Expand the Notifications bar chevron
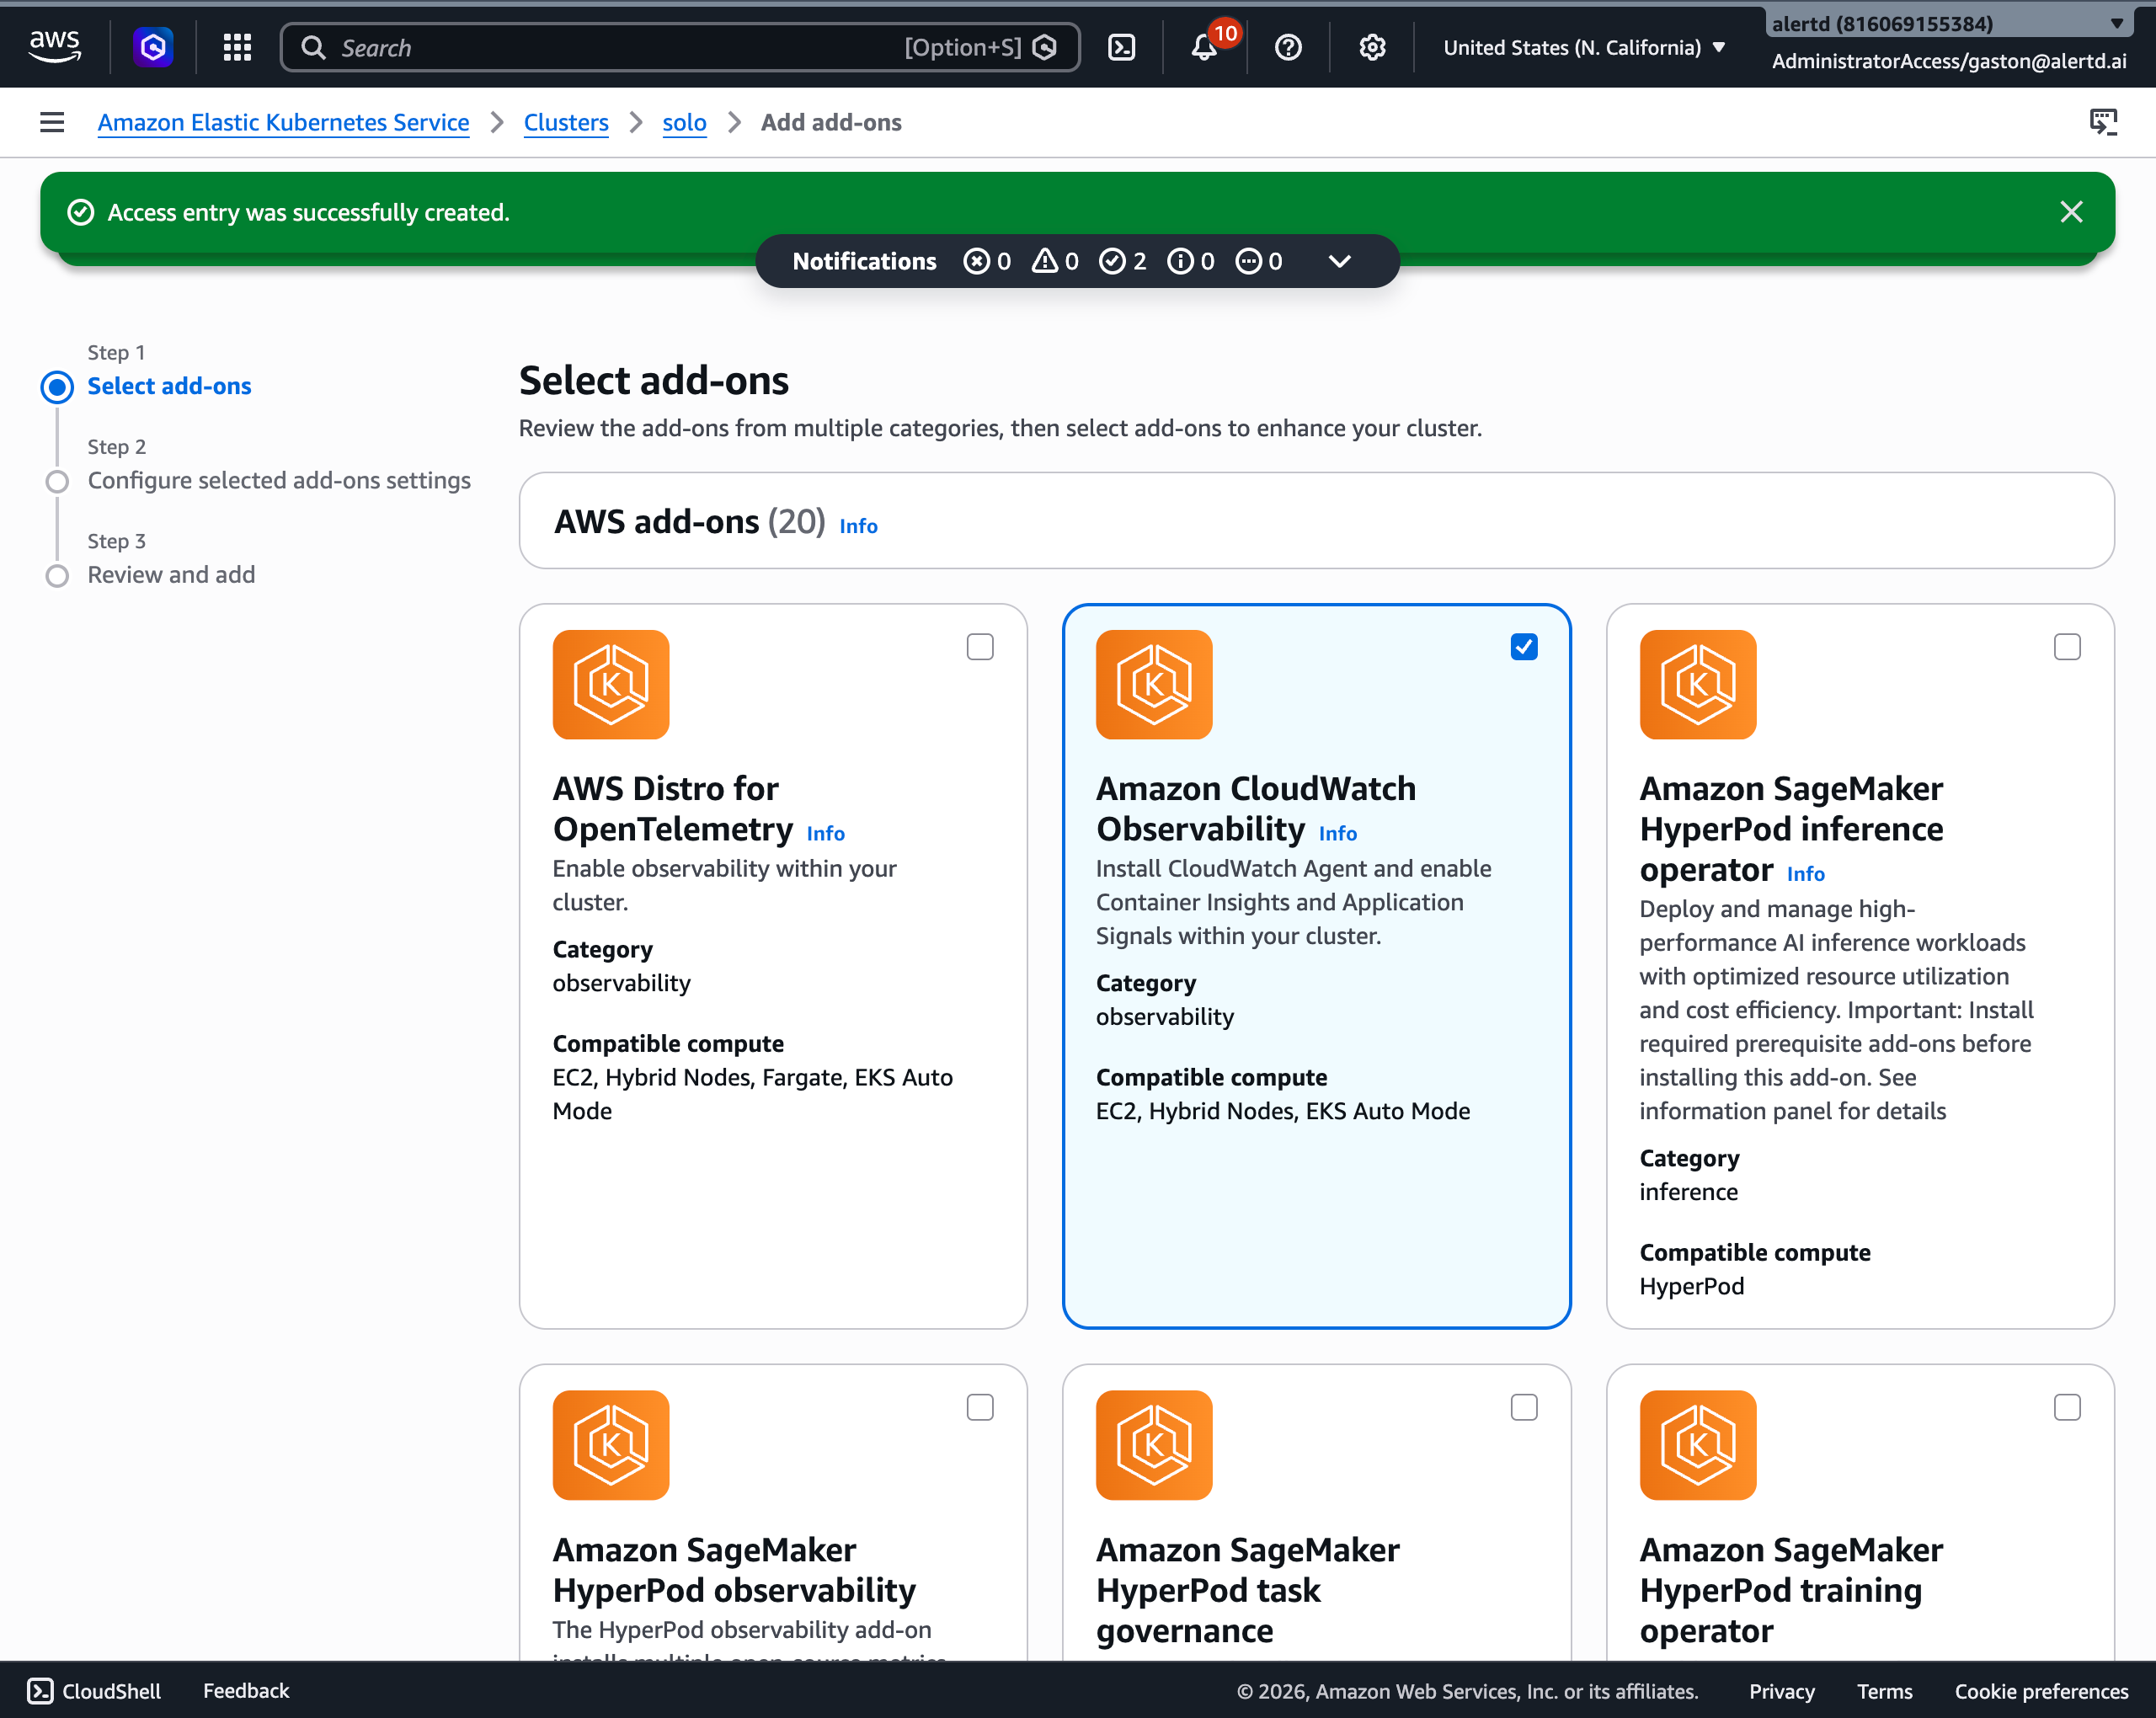The width and height of the screenshot is (2156, 1718). pyautogui.click(x=1339, y=261)
